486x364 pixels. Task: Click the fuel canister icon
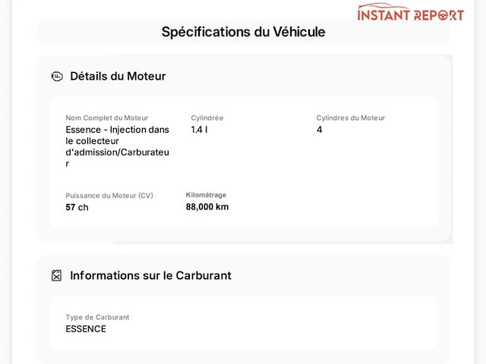tap(56, 275)
